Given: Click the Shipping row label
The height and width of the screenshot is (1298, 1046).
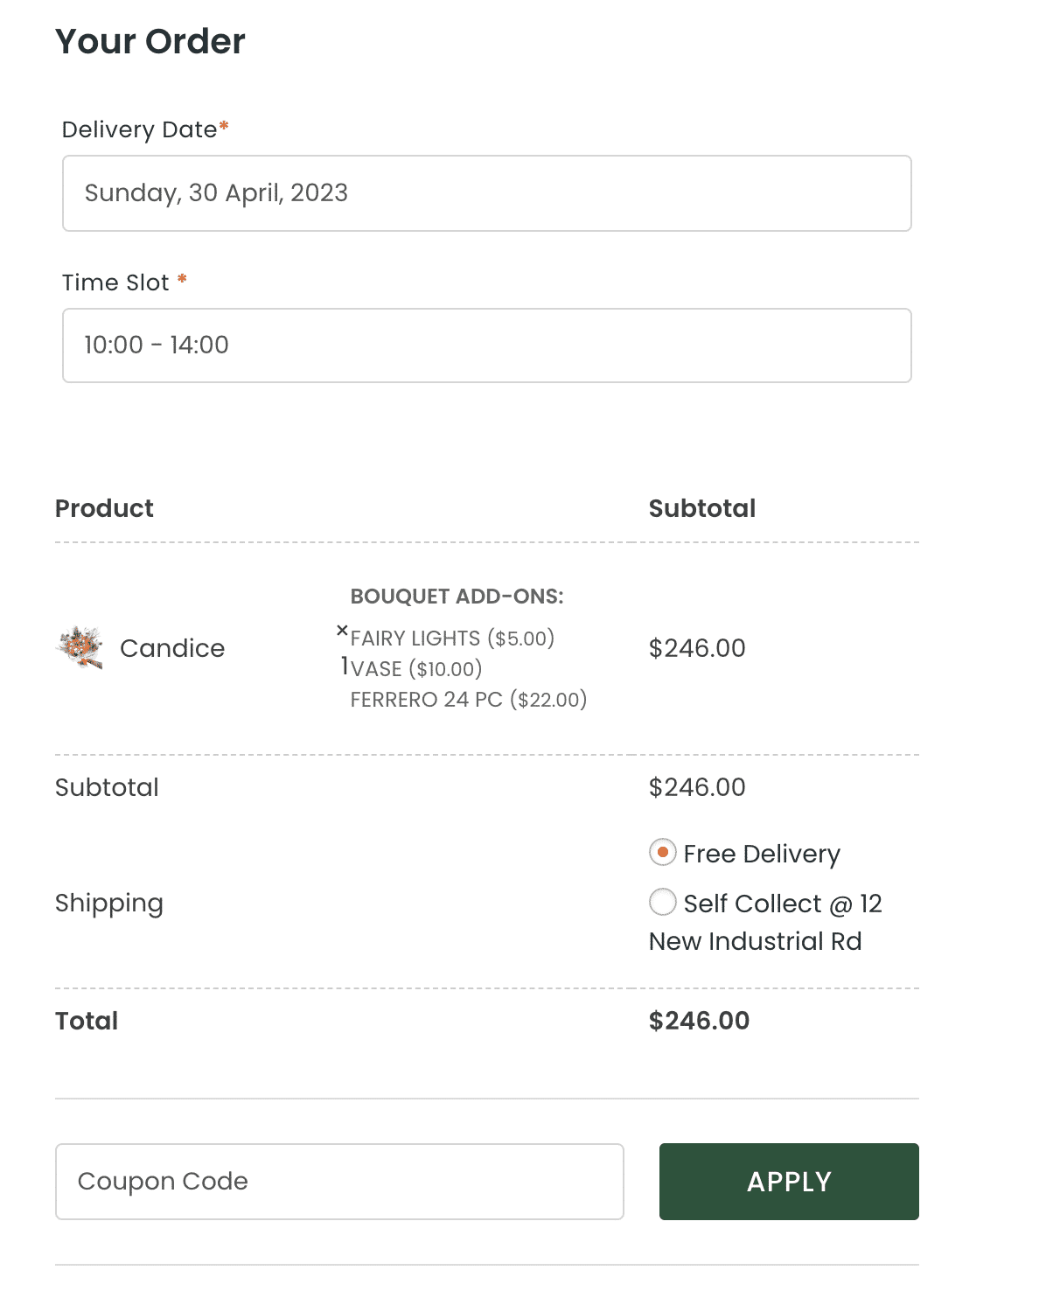Looking at the screenshot, I should [108, 902].
